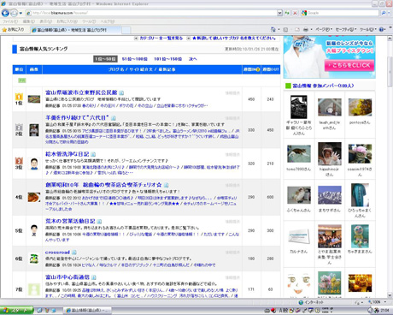Click the 3位 blog avatar thumbnail

[34, 163]
